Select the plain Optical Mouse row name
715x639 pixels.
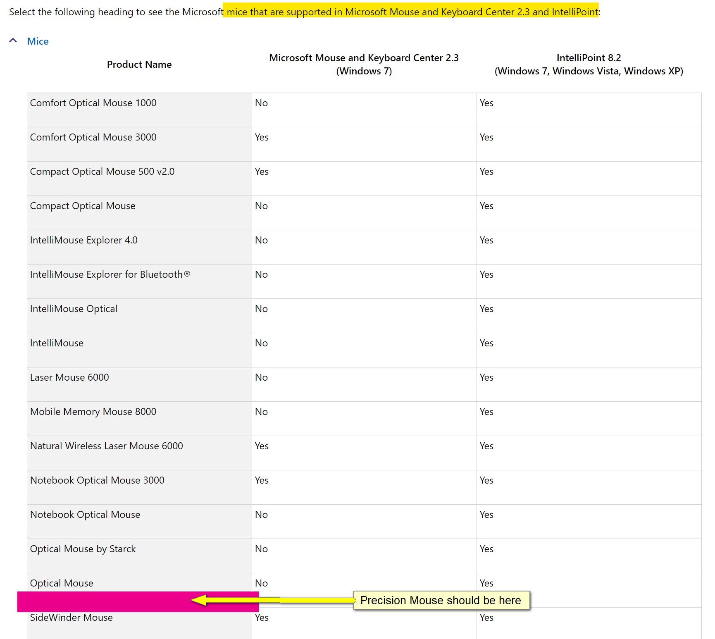click(62, 583)
